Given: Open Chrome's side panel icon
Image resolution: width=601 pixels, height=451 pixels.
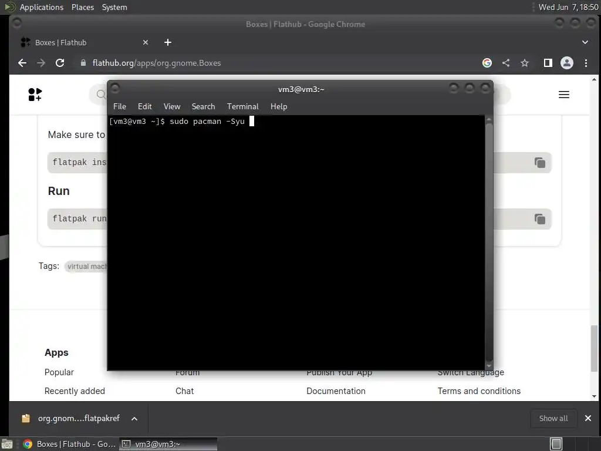Looking at the screenshot, I should coord(548,63).
